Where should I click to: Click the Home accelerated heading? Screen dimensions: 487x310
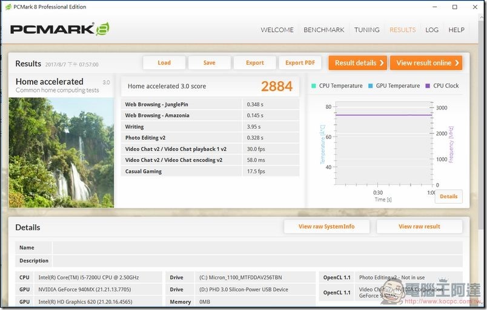click(x=50, y=82)
